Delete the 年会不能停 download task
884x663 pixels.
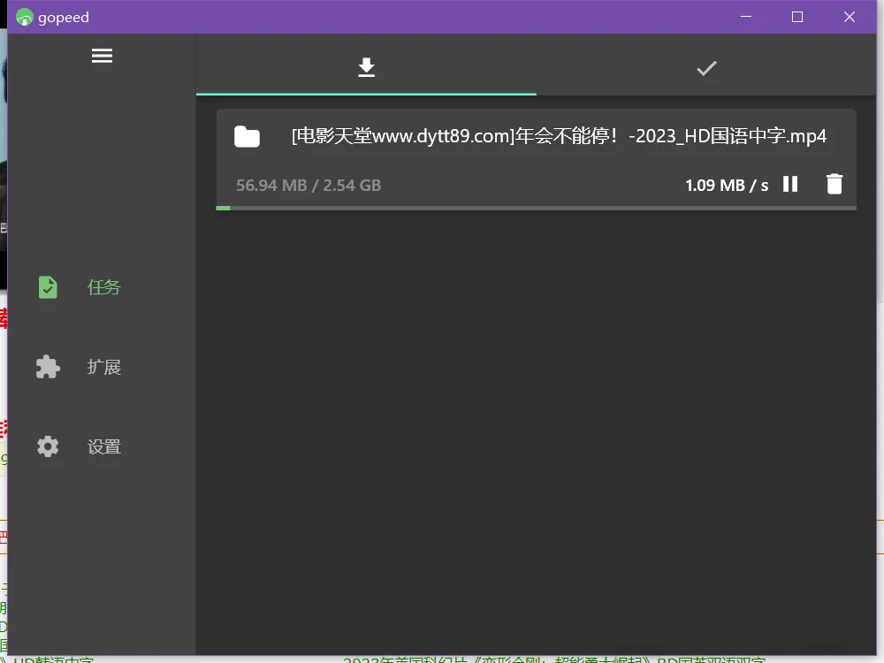(834, 184)
